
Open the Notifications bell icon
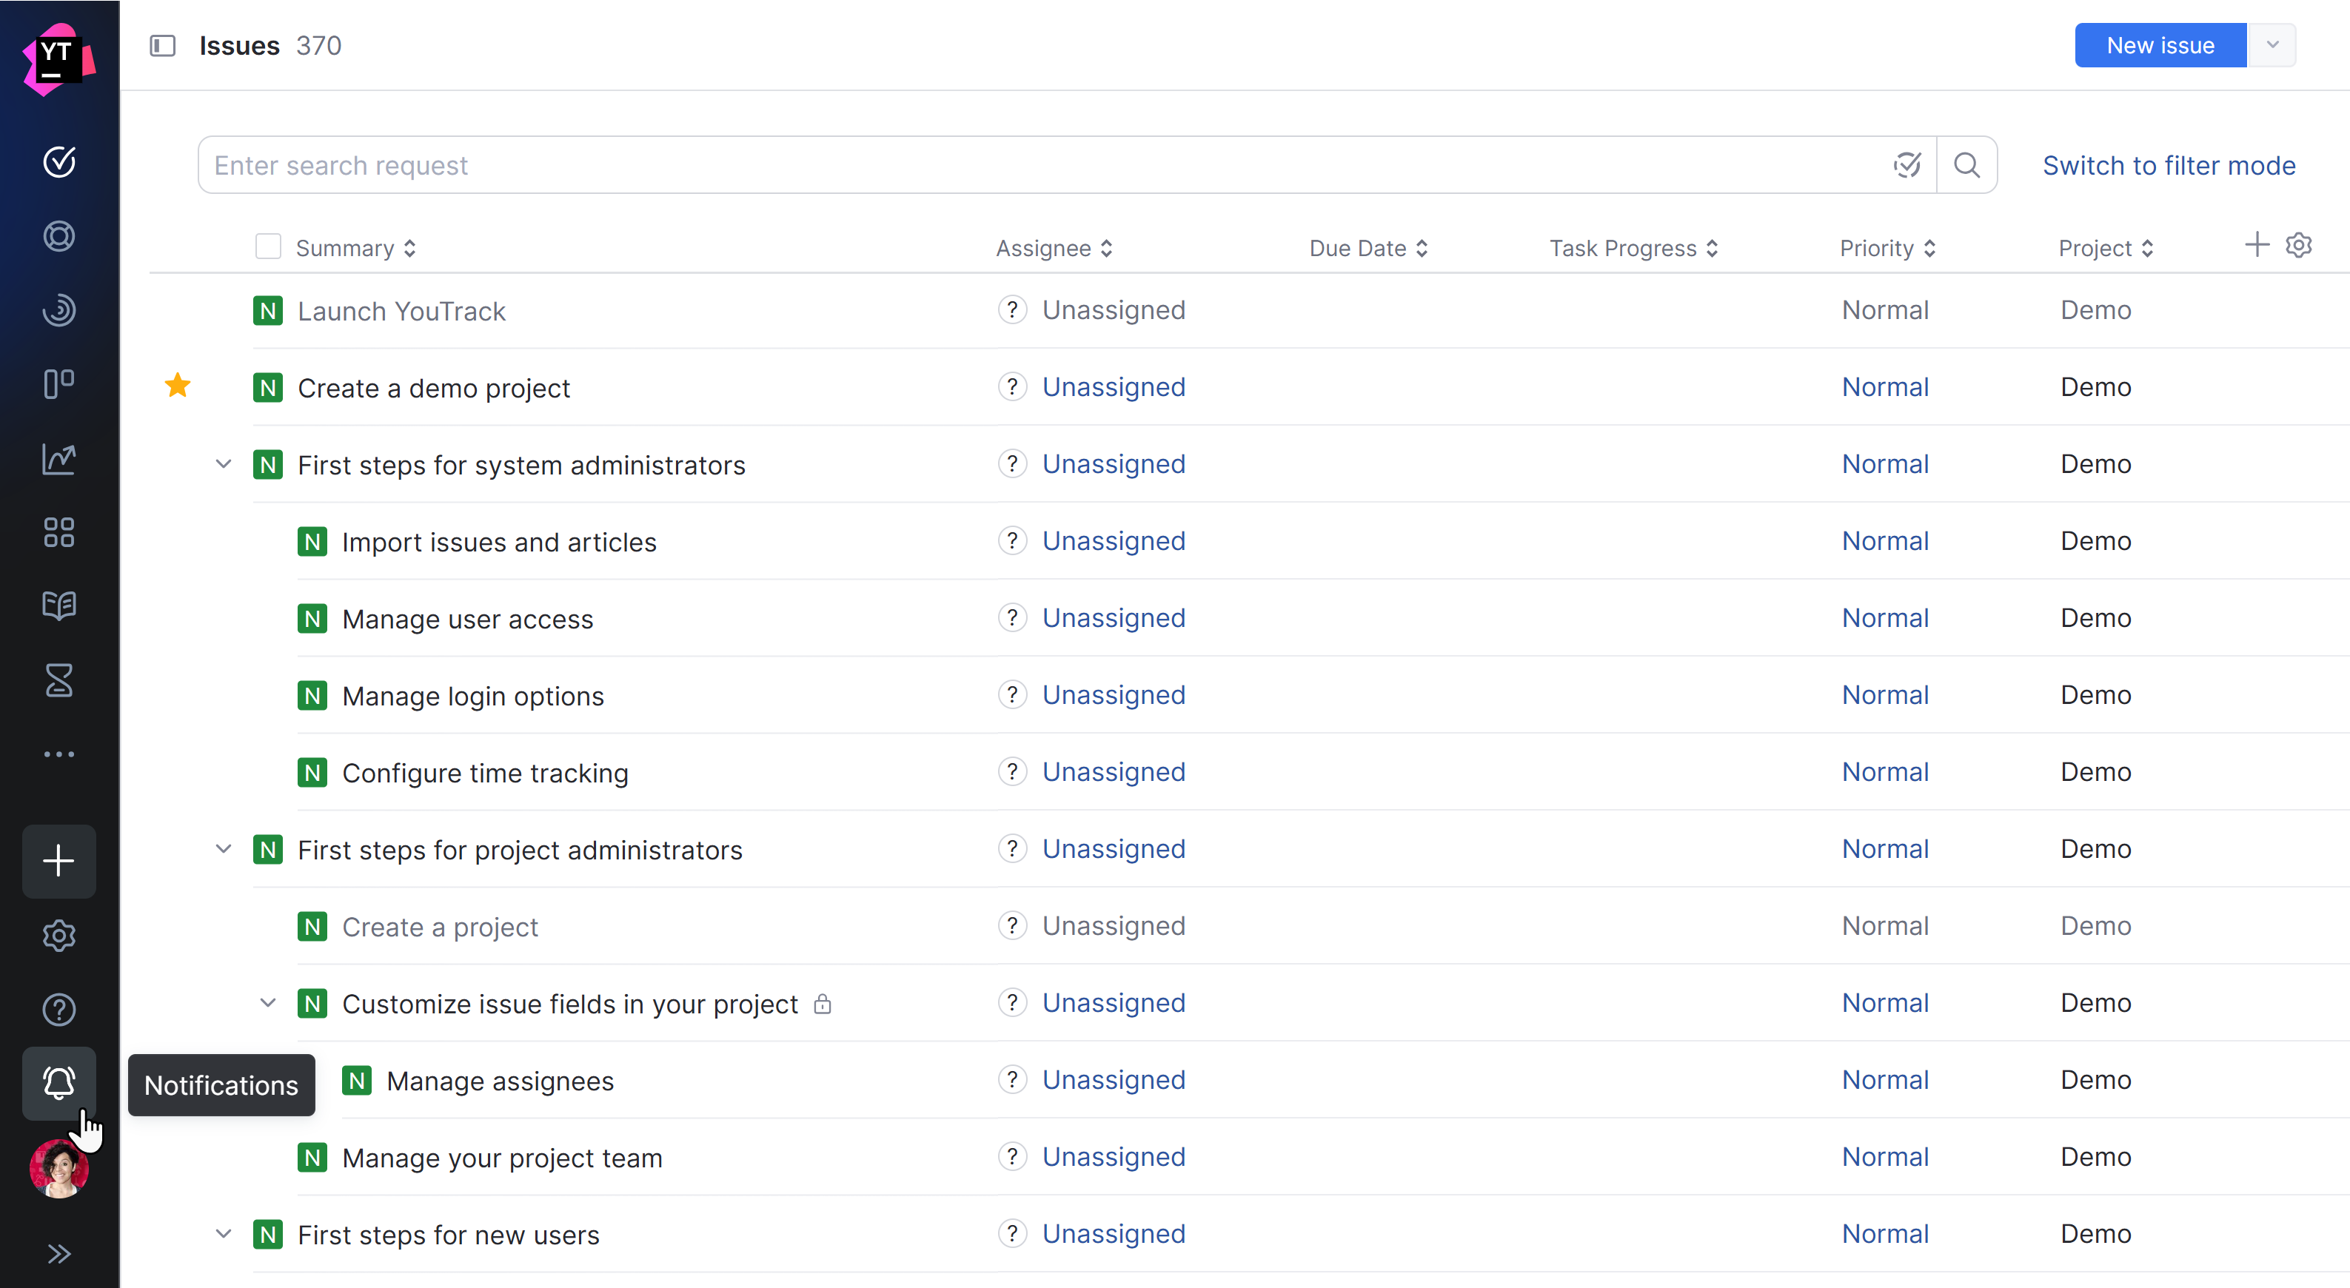coord(59,1083)
